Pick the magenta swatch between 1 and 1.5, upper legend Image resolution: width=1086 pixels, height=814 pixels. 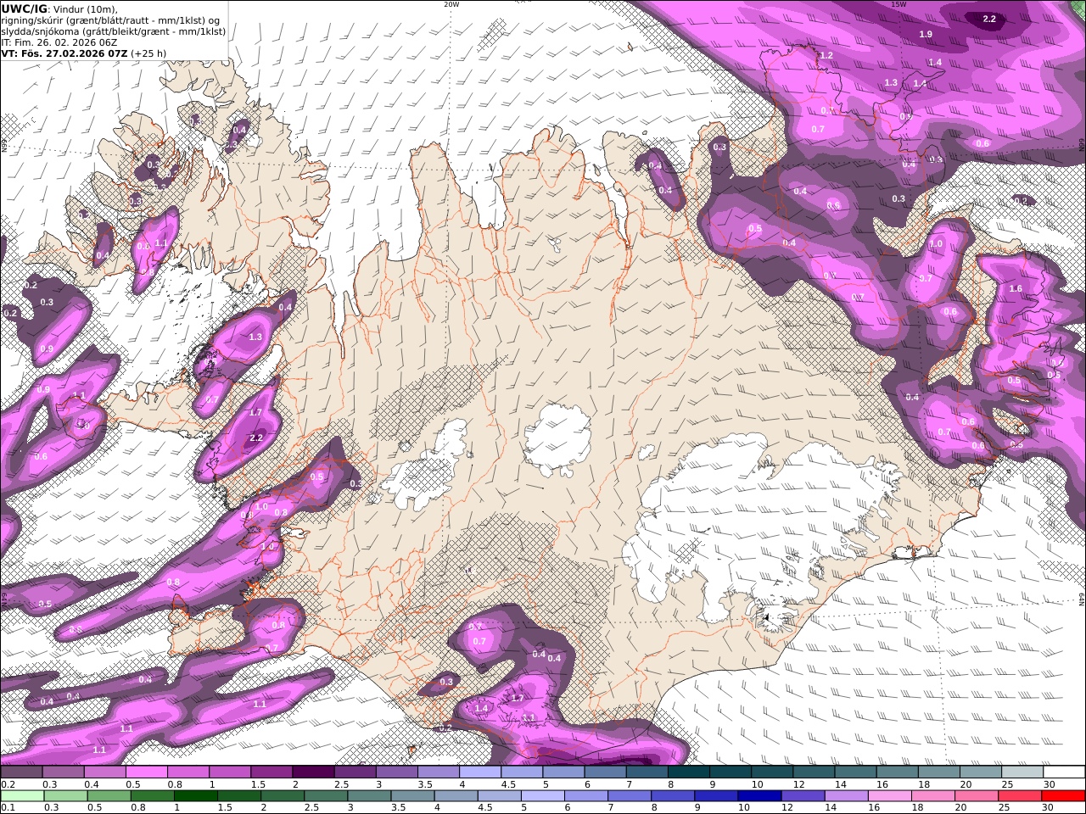click(230, 772)
